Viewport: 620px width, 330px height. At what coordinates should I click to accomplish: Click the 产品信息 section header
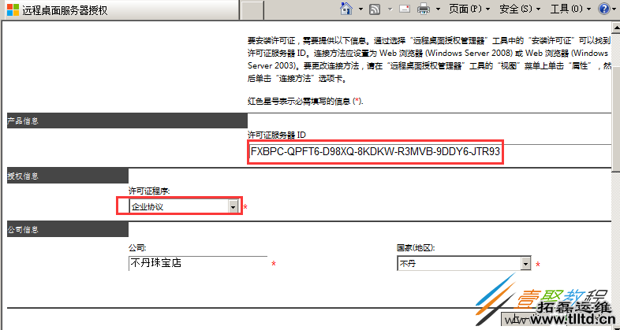click(x=127, y=121)
